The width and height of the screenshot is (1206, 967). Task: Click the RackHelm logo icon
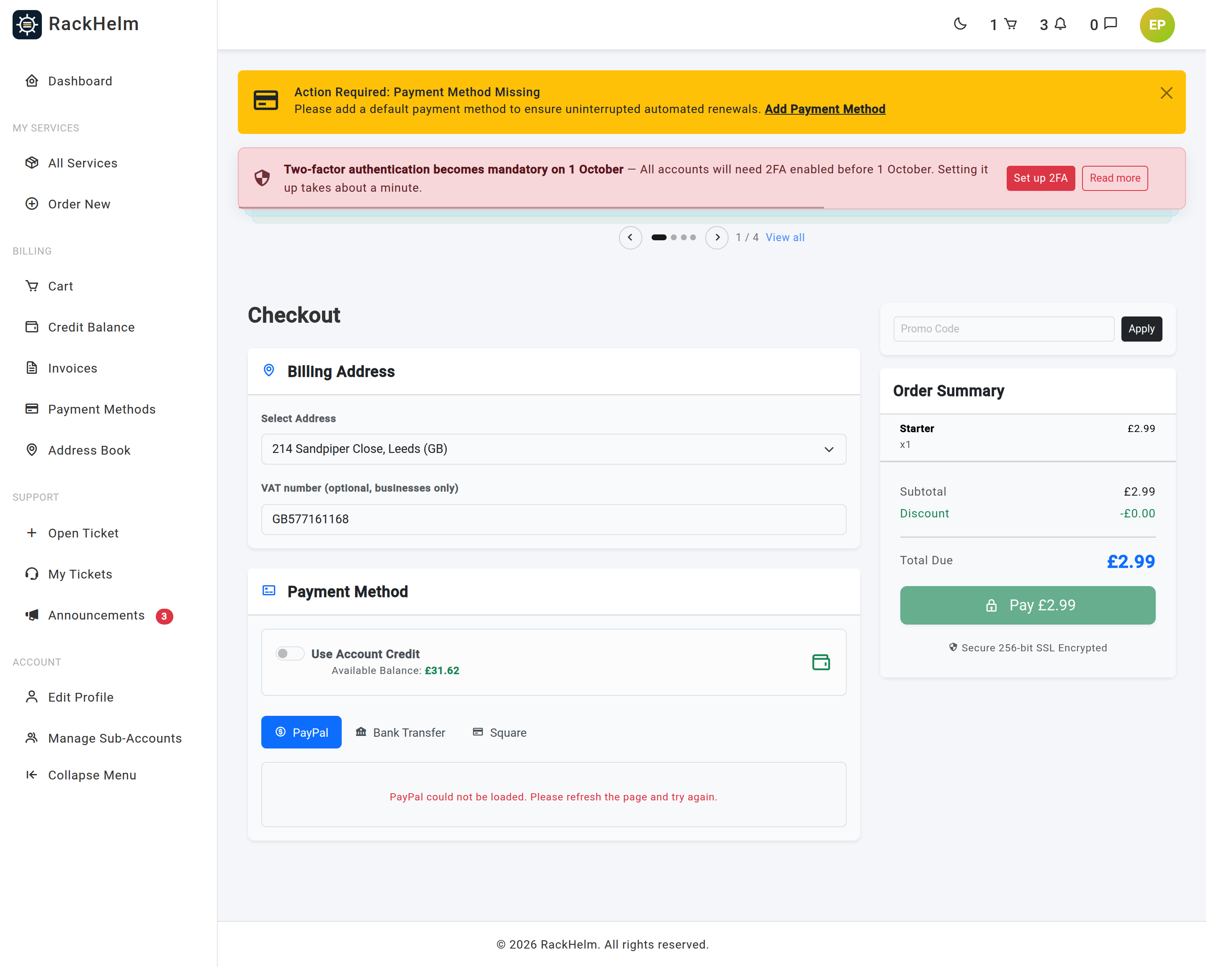coord(27,24)
